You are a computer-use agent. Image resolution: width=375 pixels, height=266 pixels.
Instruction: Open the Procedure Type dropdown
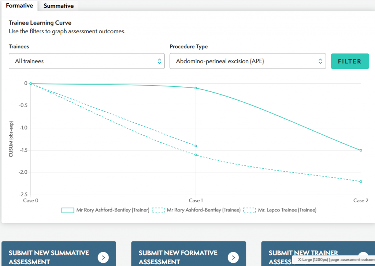tap(248, 61)
